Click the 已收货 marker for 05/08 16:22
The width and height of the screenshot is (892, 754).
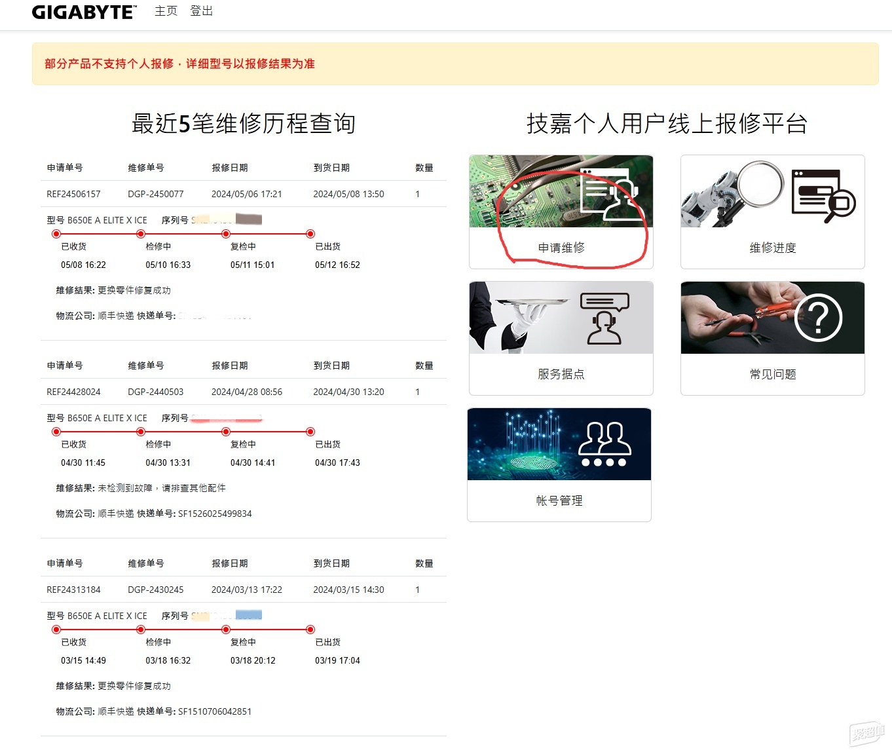[x=56, y=234]
